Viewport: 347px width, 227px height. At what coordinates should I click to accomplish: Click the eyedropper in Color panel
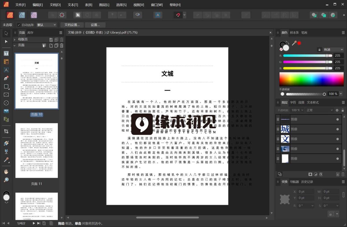[x=294, y=43]
